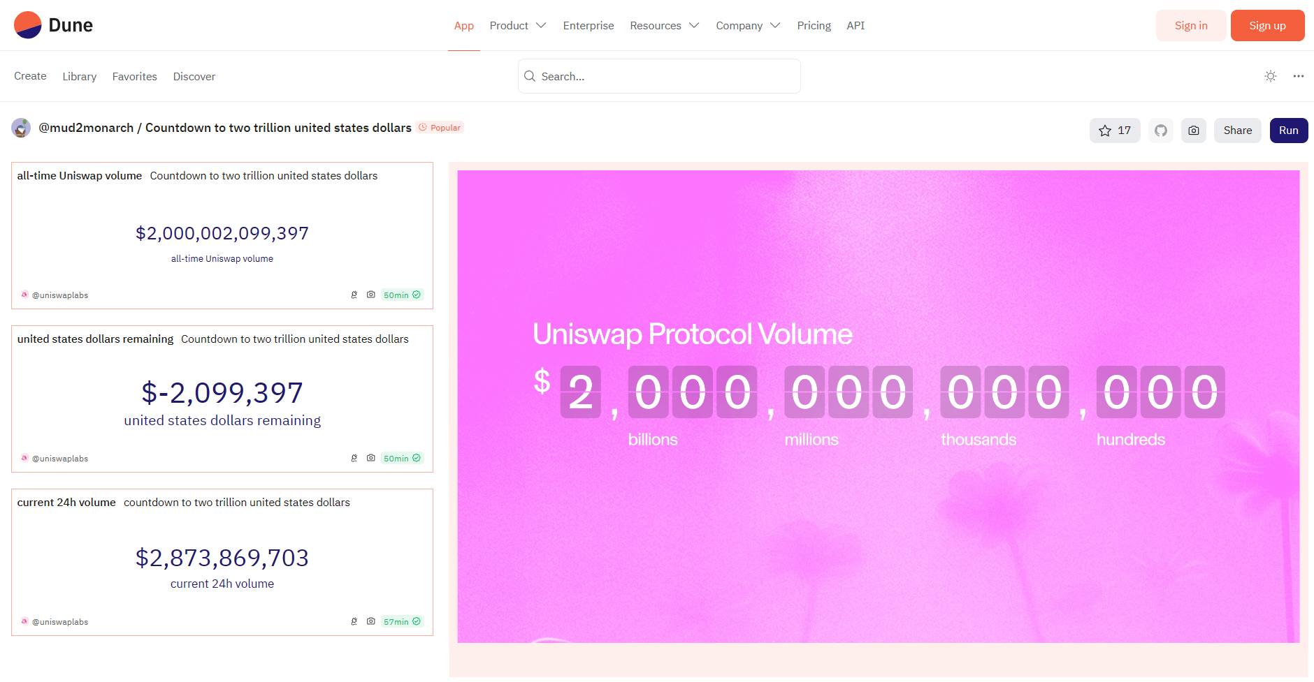Screen dimensions: 1314x682
Task: Click the $2,873,869,703 value
Action: pos(222,558)
